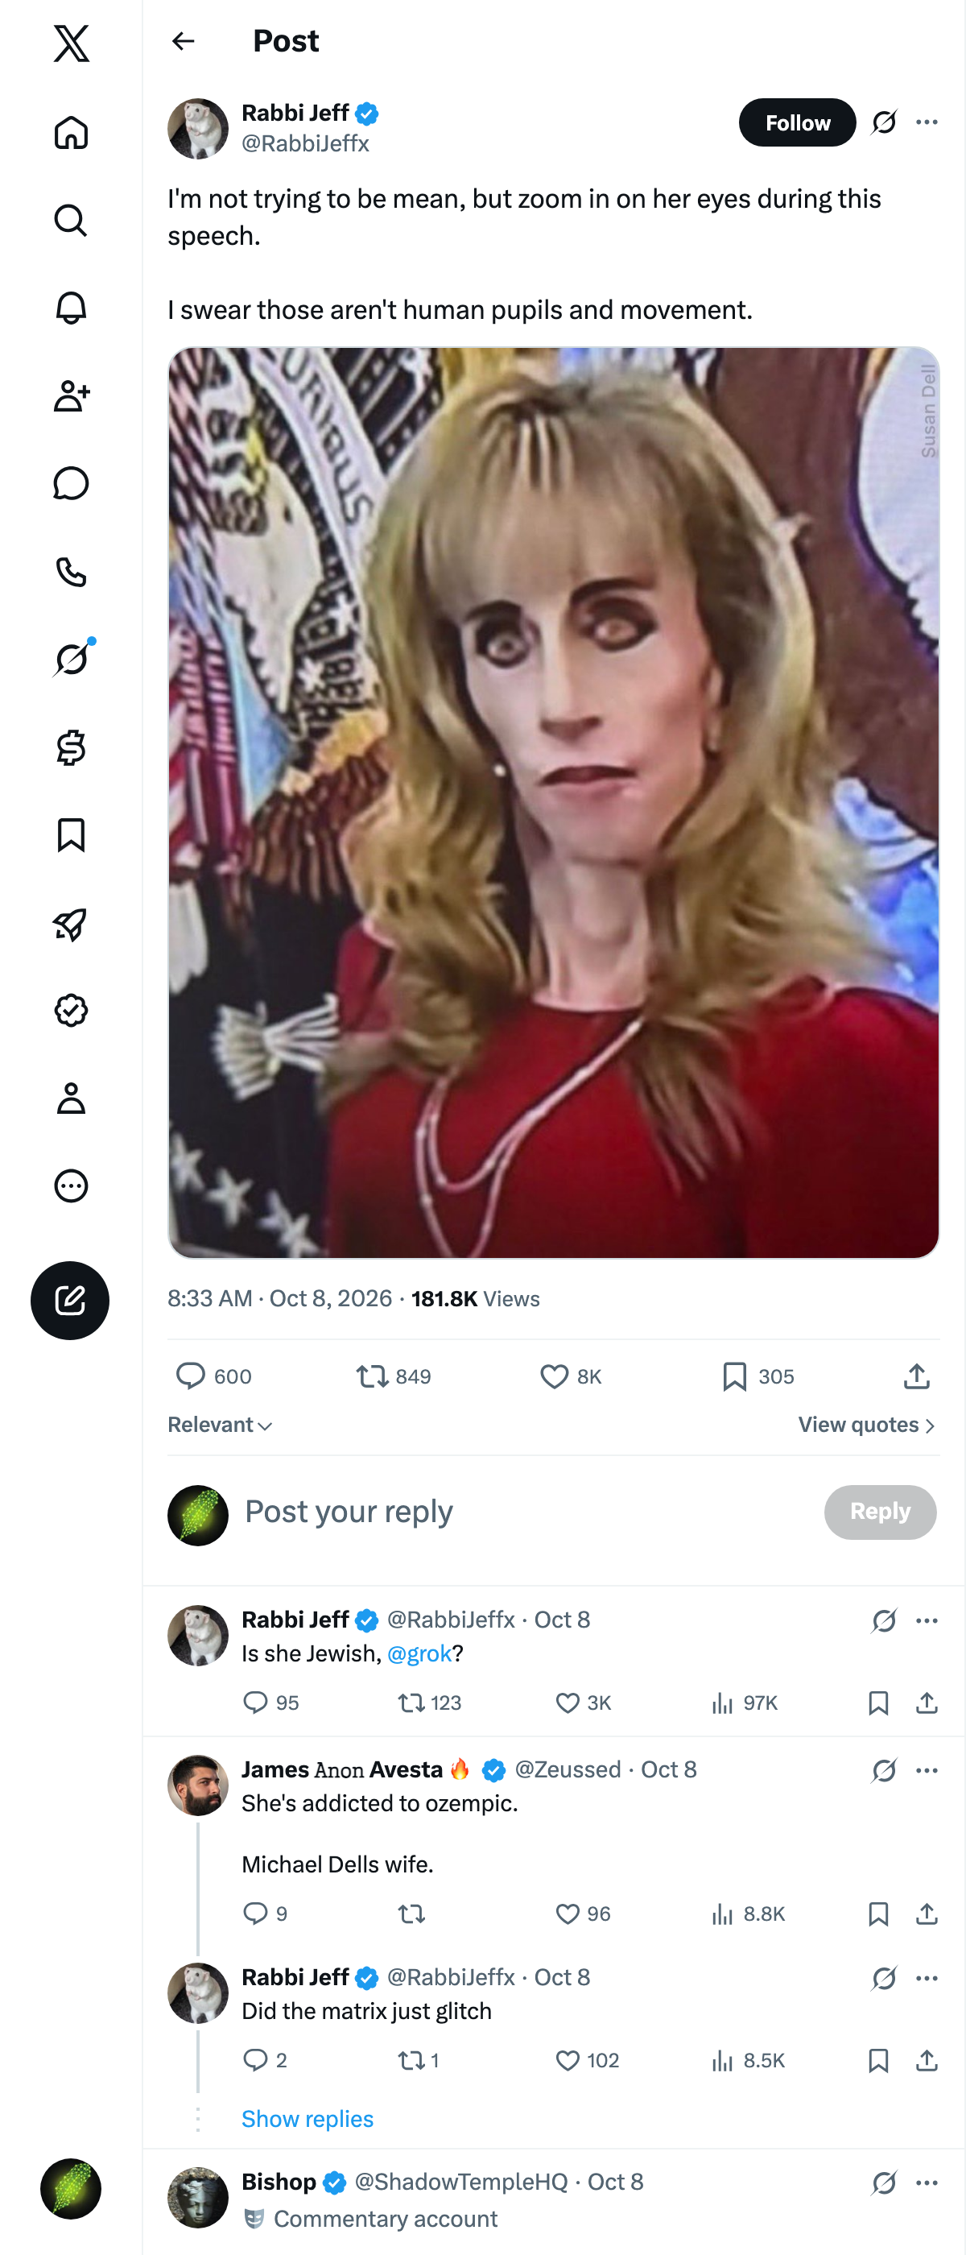Repost the main post showing 849 reposts

(x=393, y=1376)
